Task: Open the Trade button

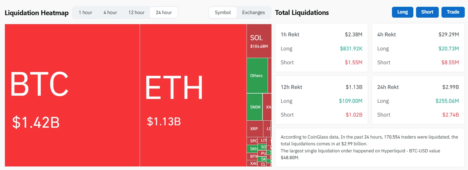Action: coord(453,12)
